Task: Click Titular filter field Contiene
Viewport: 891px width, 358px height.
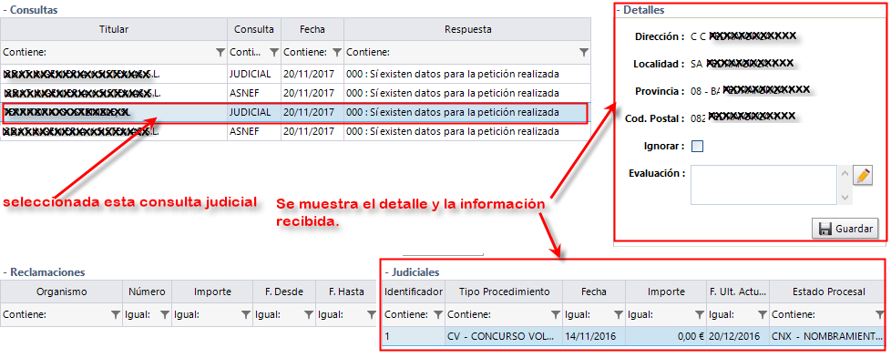Action: (x=108, y=52)
